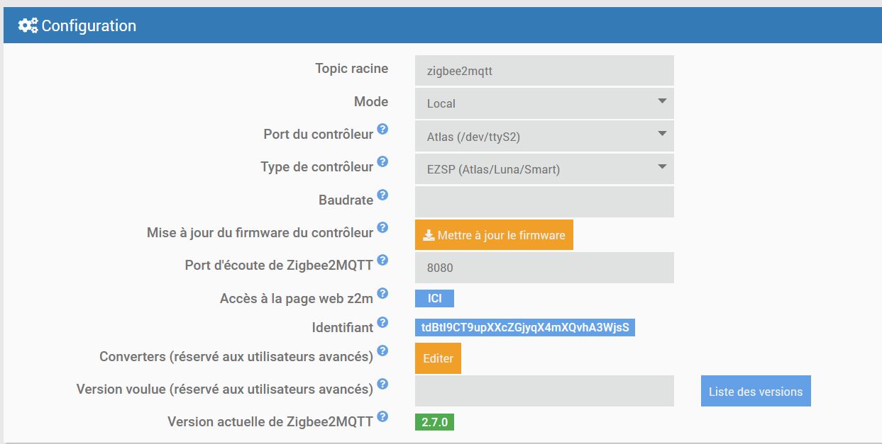Click the Identifiant help icon
Viewport: 882px width, 444px height.
click(382, 322)
